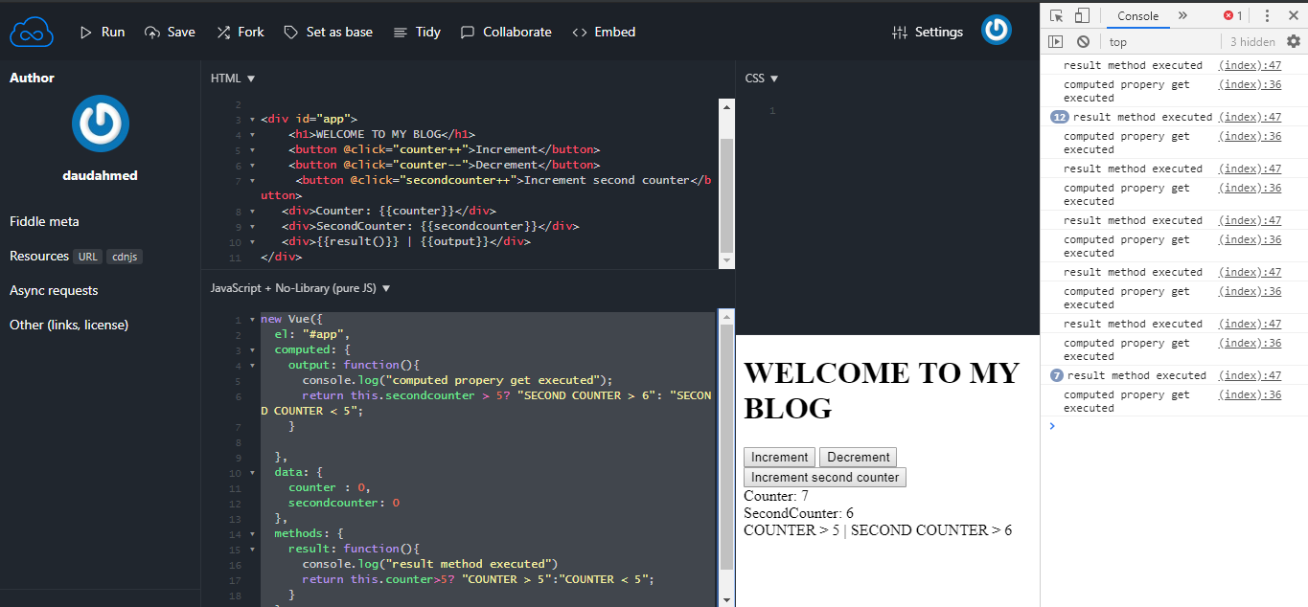
Task: Click the first (index):47 source link
Action: pyautogui.click(x=1250, y=65)
